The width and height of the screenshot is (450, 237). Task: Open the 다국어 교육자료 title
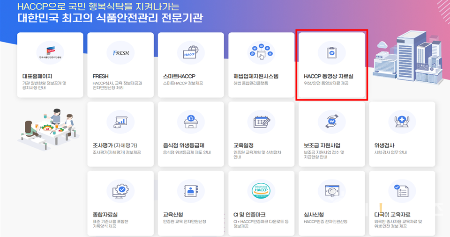coord(392,215)
